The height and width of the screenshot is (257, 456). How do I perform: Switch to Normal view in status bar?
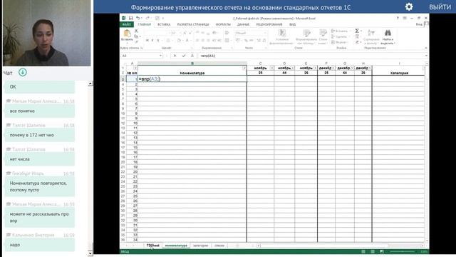click(363, 251)
